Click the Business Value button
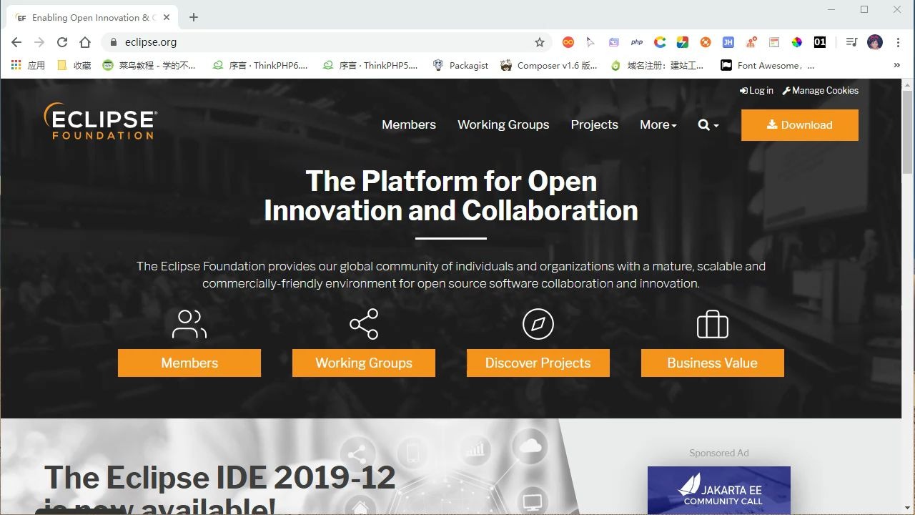The height and width of the screenshot is (515, 915). pos(713,363)
